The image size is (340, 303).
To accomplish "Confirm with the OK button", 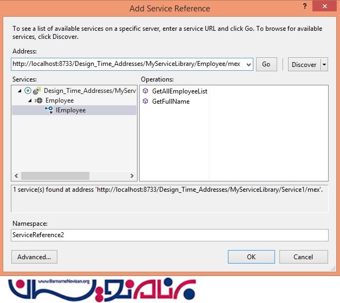I will [x=251, y=257].
